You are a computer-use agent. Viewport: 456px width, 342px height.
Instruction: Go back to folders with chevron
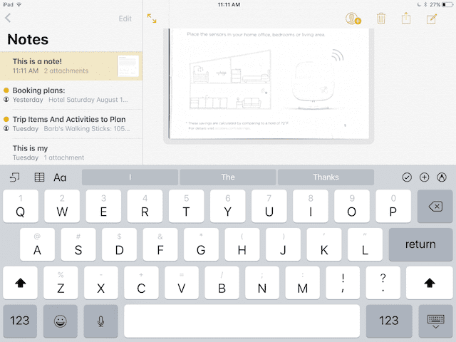8,19
